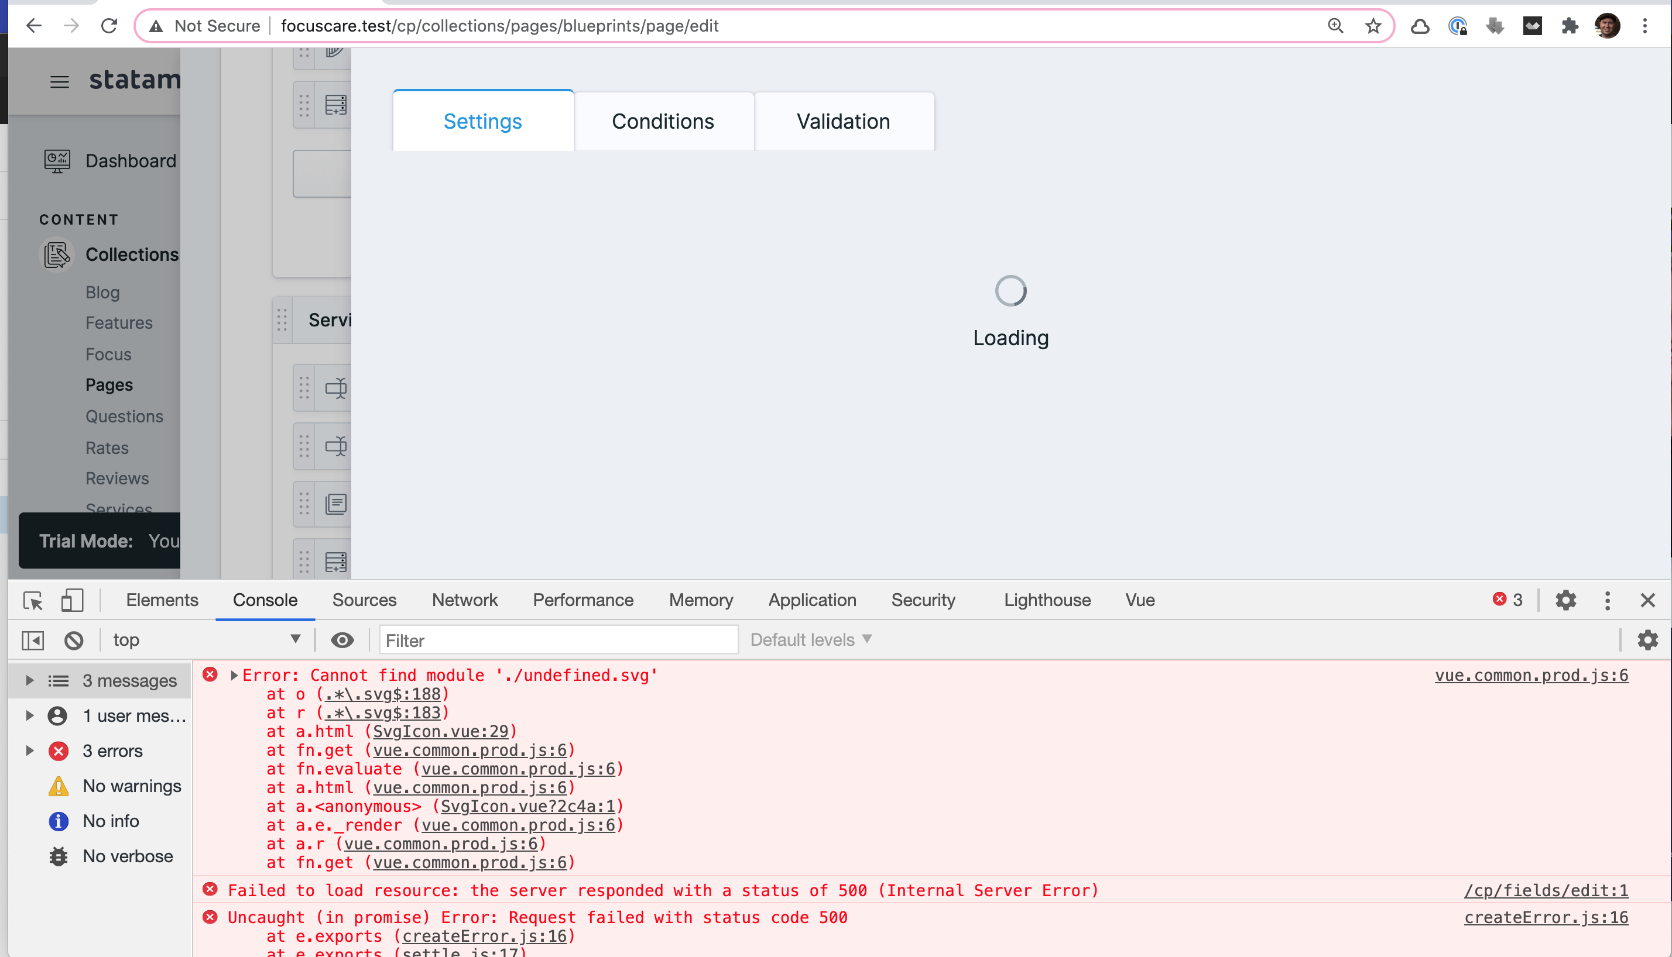Open DevTools settings gear in tab bar

(1565, 600)
